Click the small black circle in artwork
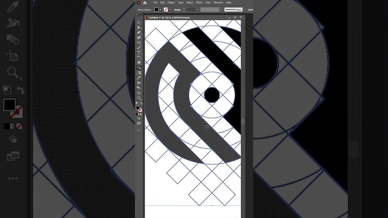 pyautogui.click(x=212, y=95)
